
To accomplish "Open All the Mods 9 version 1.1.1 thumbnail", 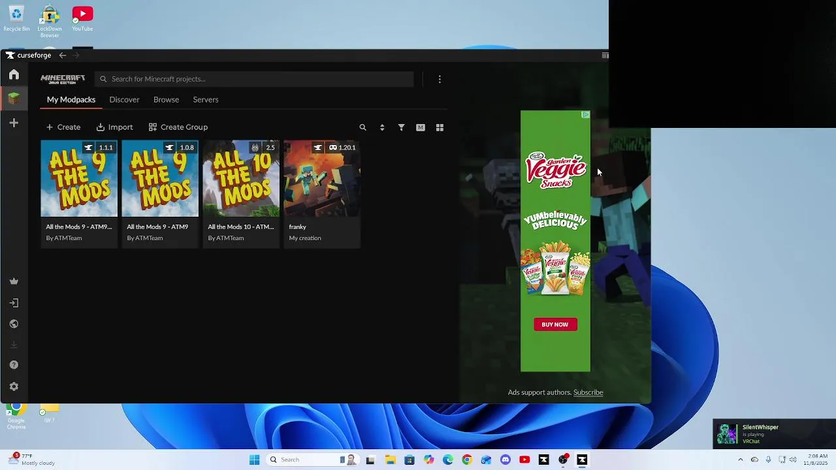I will [x=79, y=178].
